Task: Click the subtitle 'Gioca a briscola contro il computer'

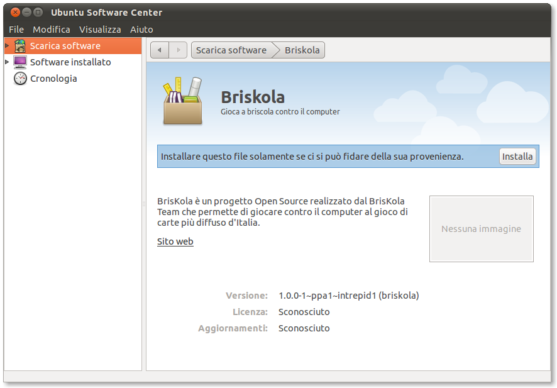Action: [280, 111]
